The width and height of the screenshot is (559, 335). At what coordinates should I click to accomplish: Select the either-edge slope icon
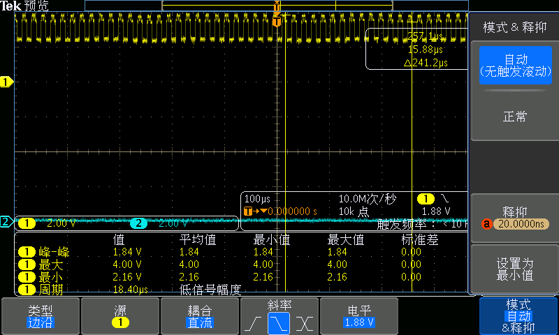(x=305, y=323)
